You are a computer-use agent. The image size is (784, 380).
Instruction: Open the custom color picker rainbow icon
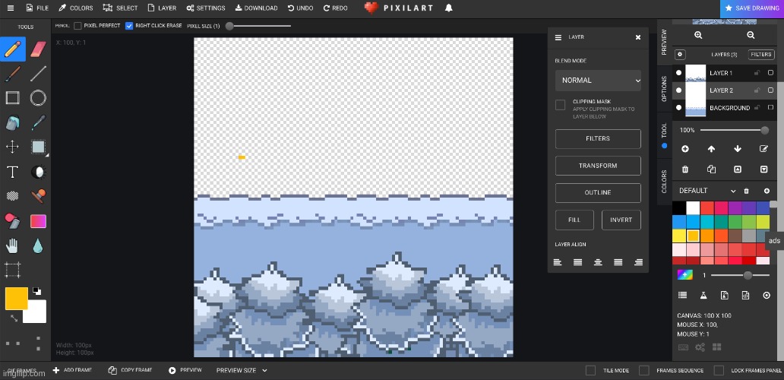pos(685,274)
